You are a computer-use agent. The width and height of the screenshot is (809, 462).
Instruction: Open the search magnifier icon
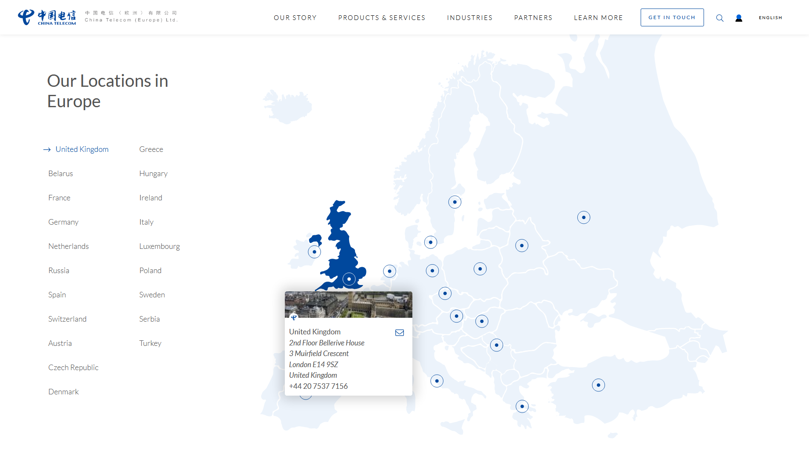pyautogui.click(x=720, y=18)
